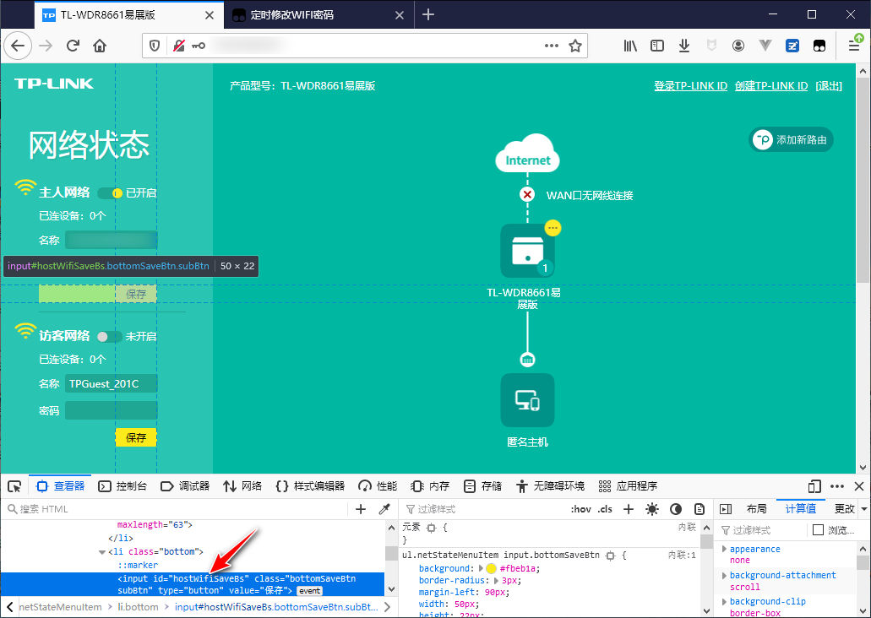Click the 添加新路由 button
Viewport: 871px width, 618px height.
[791, 140]
